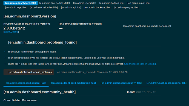This screenshot has width=189, height=106.
Task: Select the en.admin.email.title nav item
Action: pos(139,3)
